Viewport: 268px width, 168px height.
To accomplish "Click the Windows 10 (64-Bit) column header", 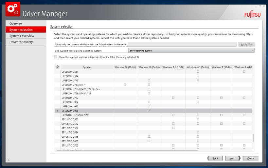I will coord(149,67).
